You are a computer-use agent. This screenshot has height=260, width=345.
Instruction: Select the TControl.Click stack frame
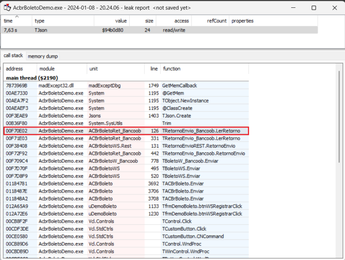tap(126, 221)
